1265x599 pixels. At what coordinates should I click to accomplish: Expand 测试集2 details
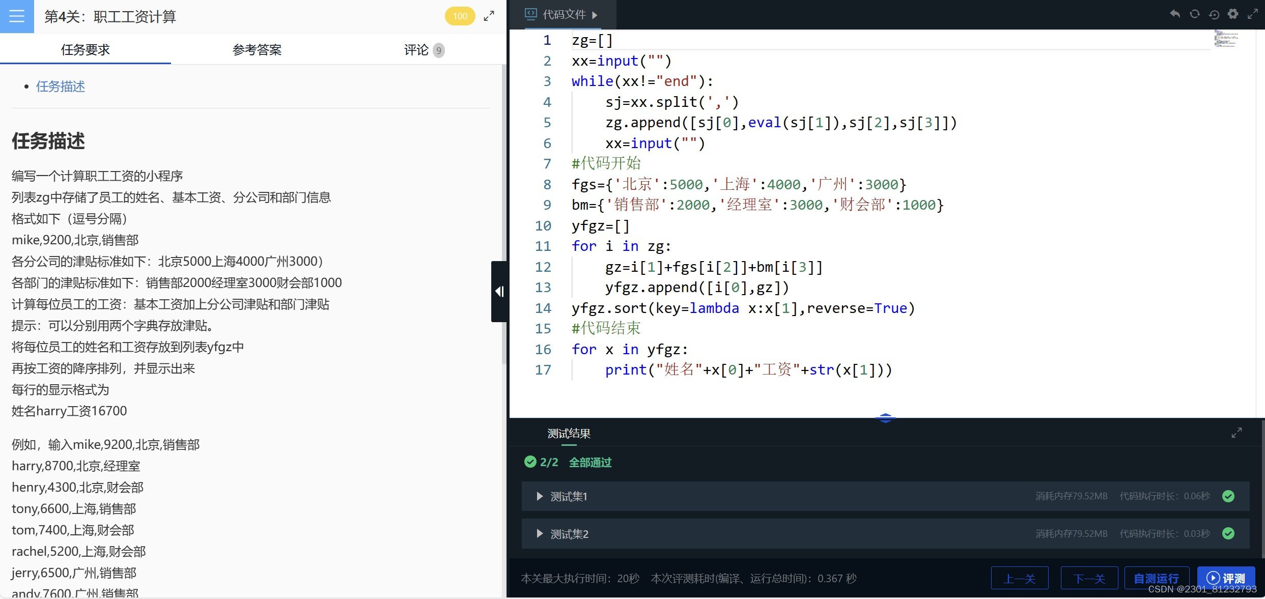tap(540, 533)
